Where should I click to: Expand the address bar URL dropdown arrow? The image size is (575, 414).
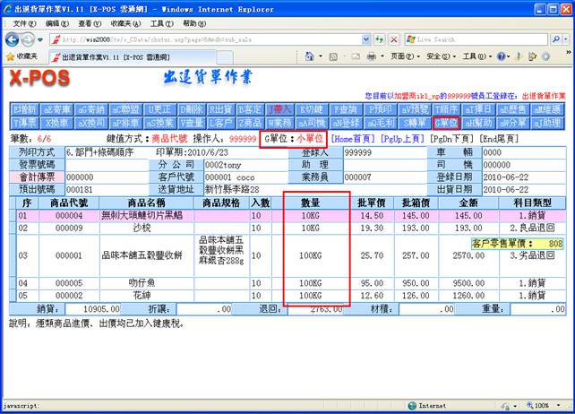point(365,39)
